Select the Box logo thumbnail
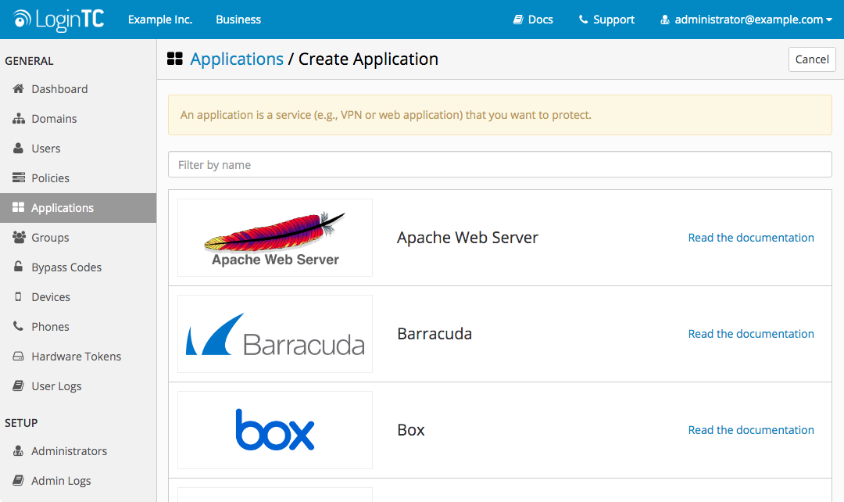This screenshot has width=844, height=502. [275, 430]
